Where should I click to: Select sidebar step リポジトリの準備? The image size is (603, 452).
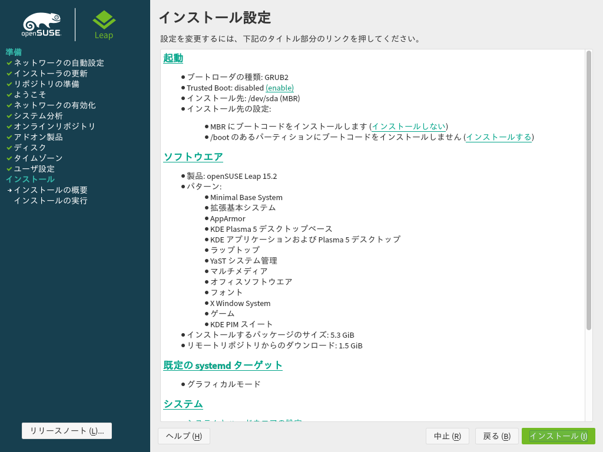coord(47,84)
